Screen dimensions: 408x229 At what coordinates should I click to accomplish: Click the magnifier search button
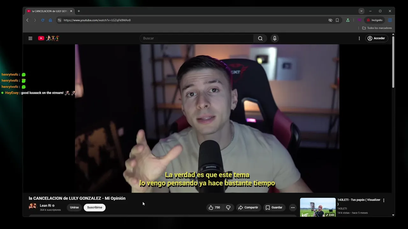[260, 38]
